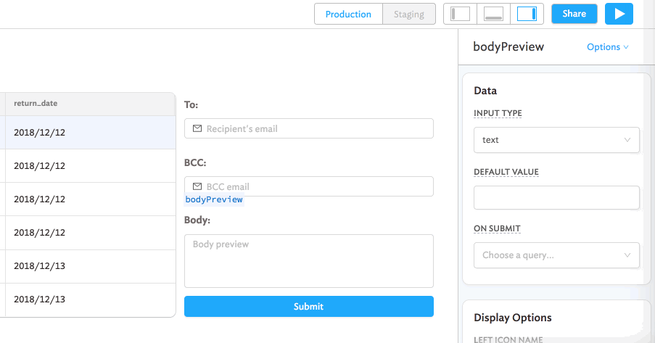The image size is (655, 343).
Task: Click envelope icon in Recipient's email field
Action: point(197,128)
